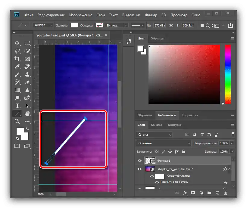Select the Move tool
Viewport: 247px width, 208px height.
pos(17,43)
